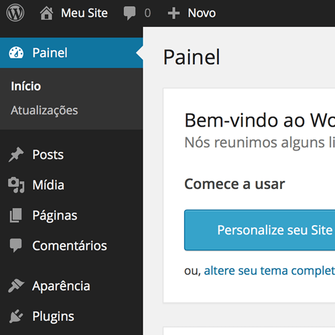
Task: Click the Bem-vindo ao welcome heading
Action: [260, 121]
